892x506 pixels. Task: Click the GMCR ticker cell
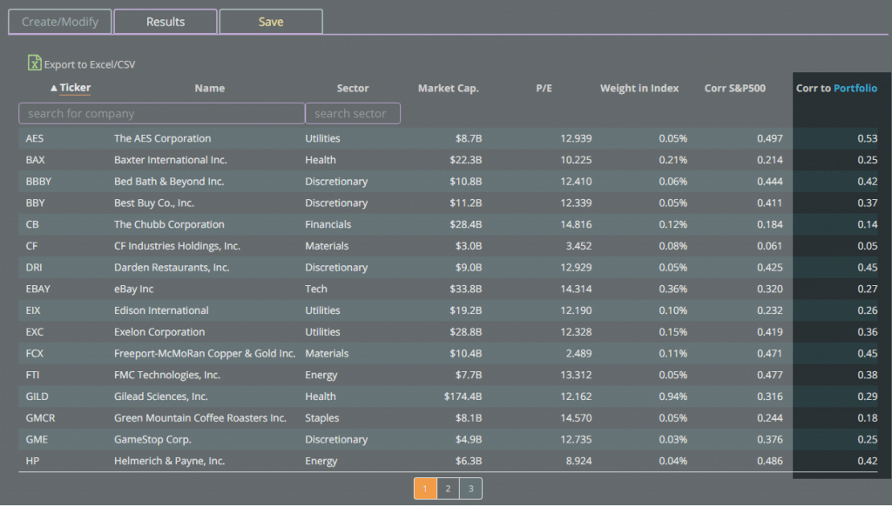(40, 418)
